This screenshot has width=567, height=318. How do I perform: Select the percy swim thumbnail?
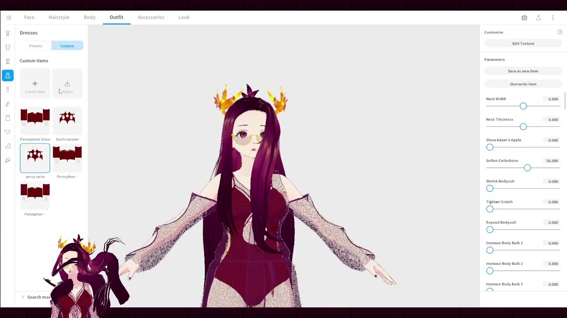pyautogui.click(x=35, y=158)
